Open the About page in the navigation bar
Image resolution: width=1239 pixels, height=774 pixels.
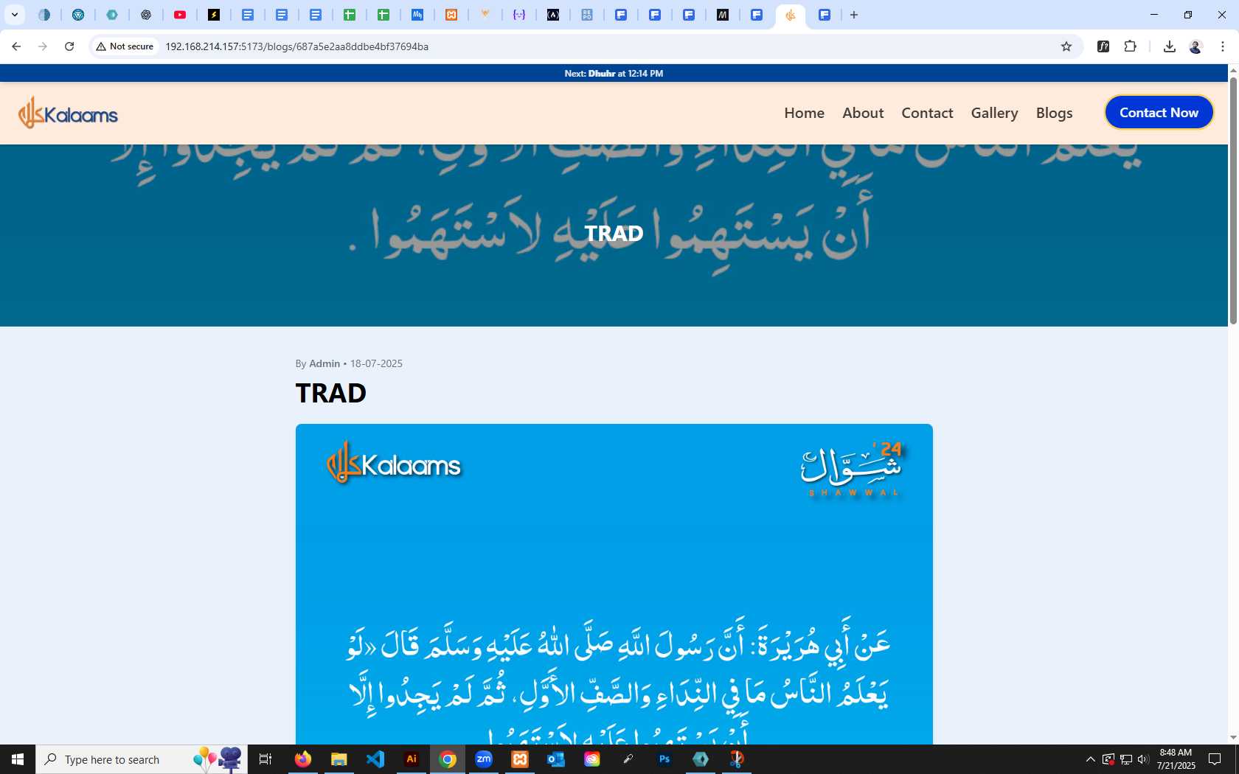pyautogui.click(x=863, y=113)
